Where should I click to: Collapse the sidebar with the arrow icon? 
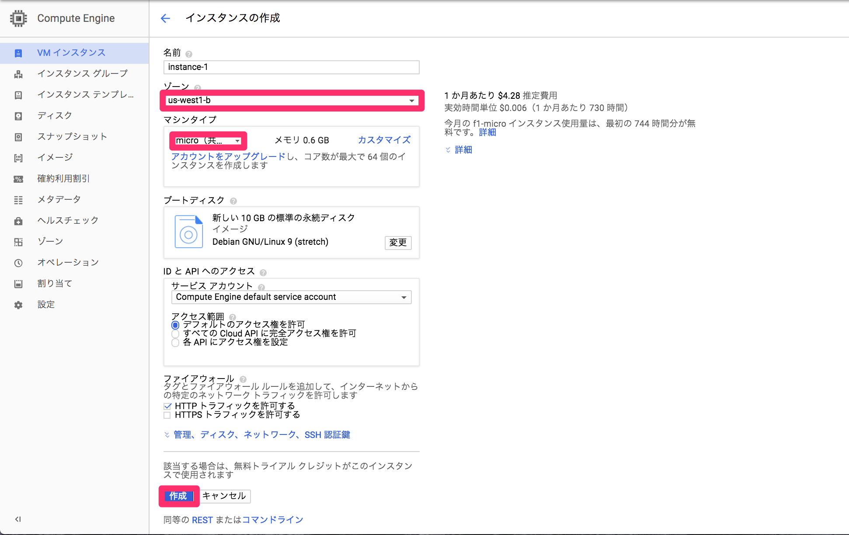18,519
